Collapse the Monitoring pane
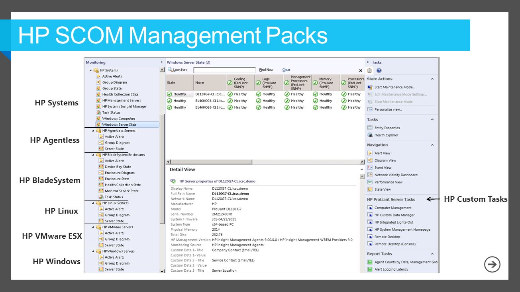This screenshot has width=520, height=292. (161, 62)
